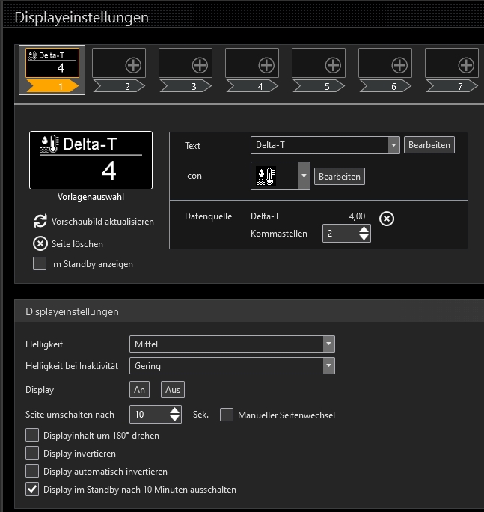
Task: Click the Vorschaubild aktualisieren refresh icon
Action: point(40,222)
